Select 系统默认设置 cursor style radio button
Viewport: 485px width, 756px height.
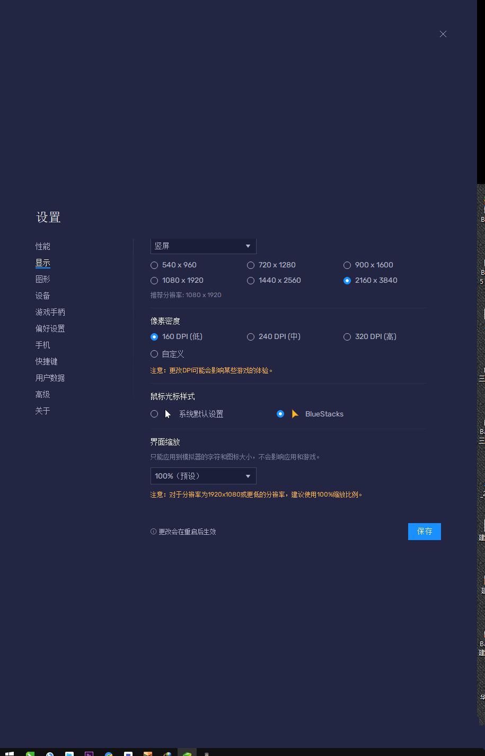point(154,414)
